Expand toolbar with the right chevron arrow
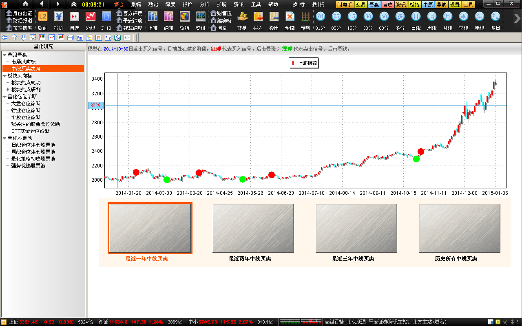 coord(517,19)
